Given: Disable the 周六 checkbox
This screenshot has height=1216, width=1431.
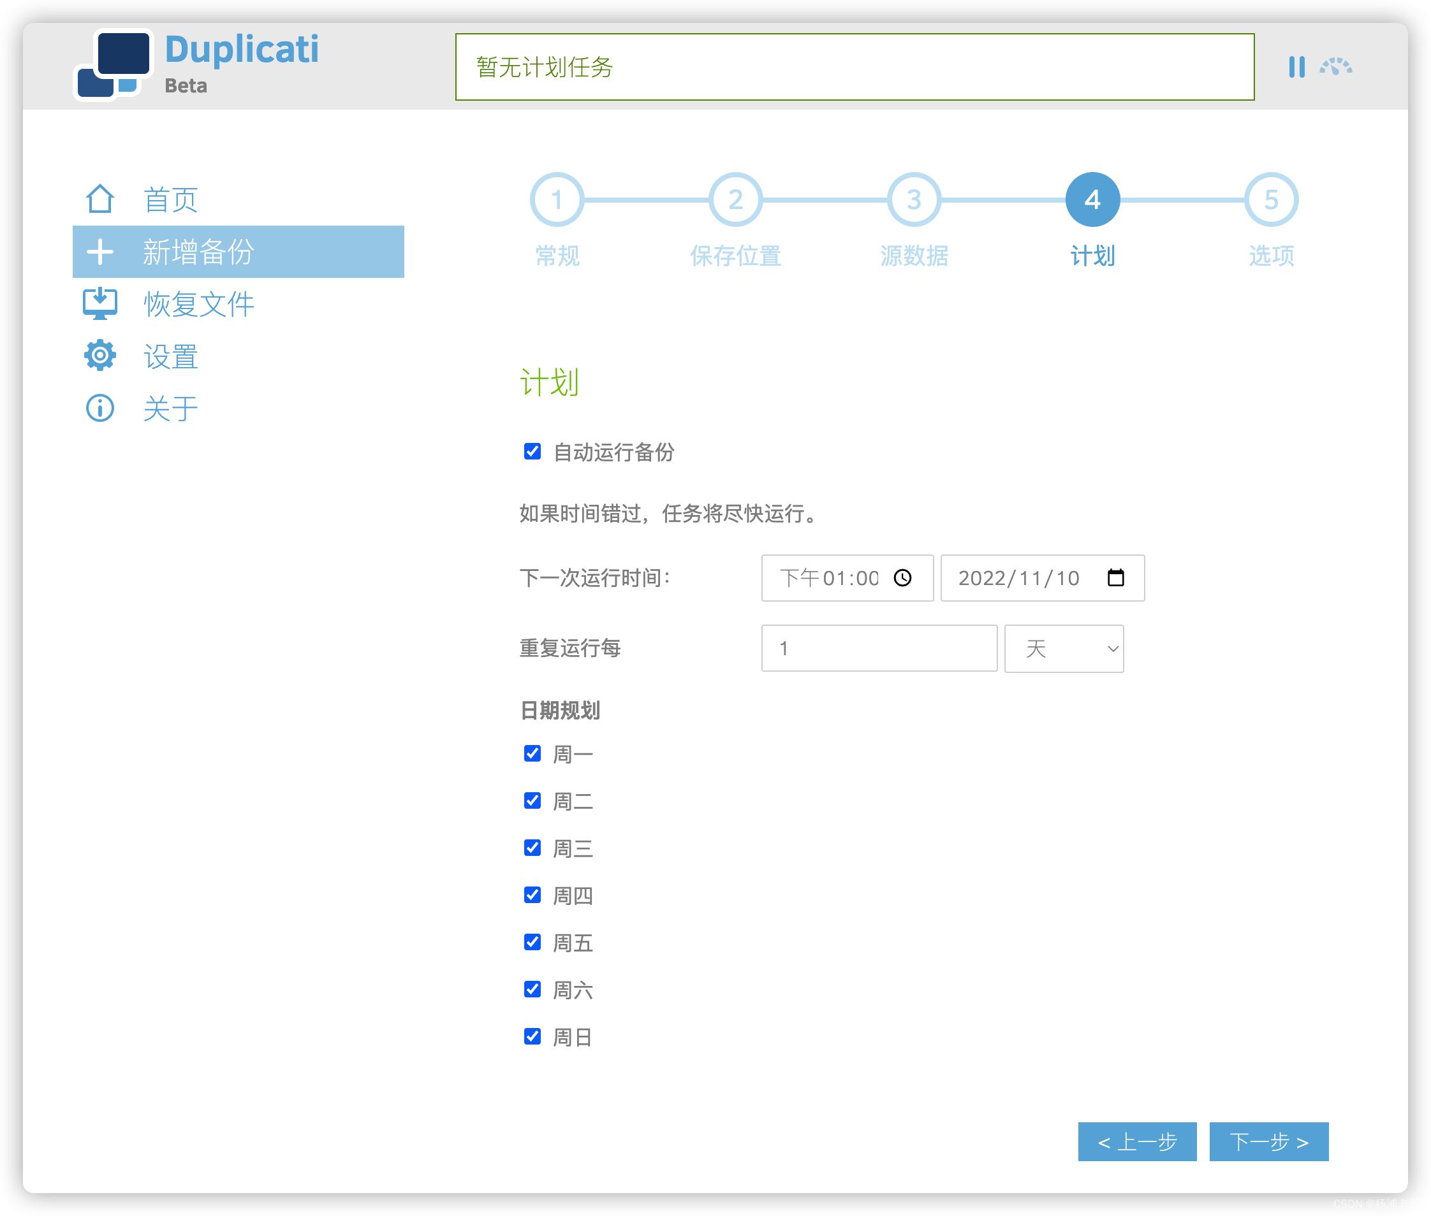Looking at the screenshot, I should [532, 990].
